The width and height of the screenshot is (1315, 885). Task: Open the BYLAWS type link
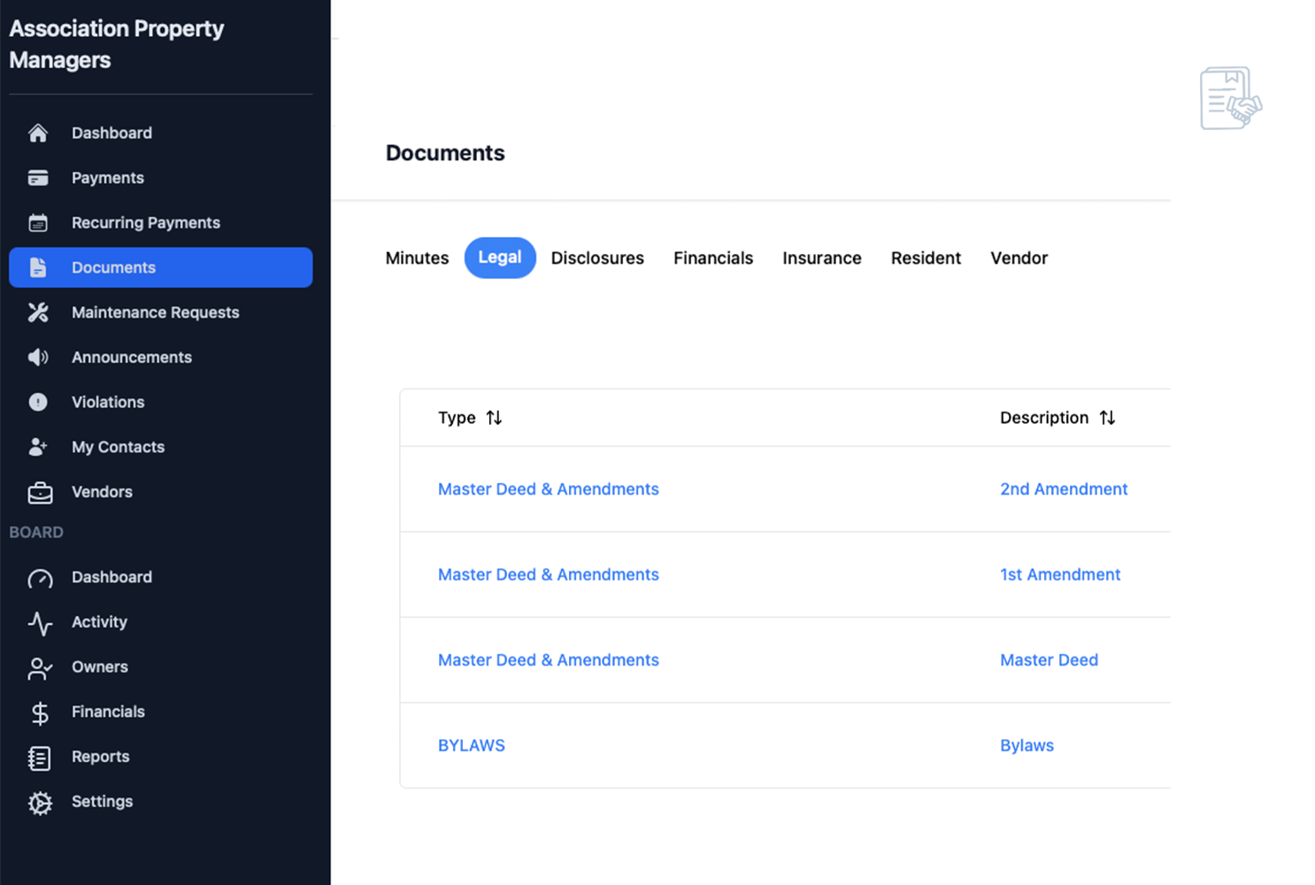[x=472, y=746]
